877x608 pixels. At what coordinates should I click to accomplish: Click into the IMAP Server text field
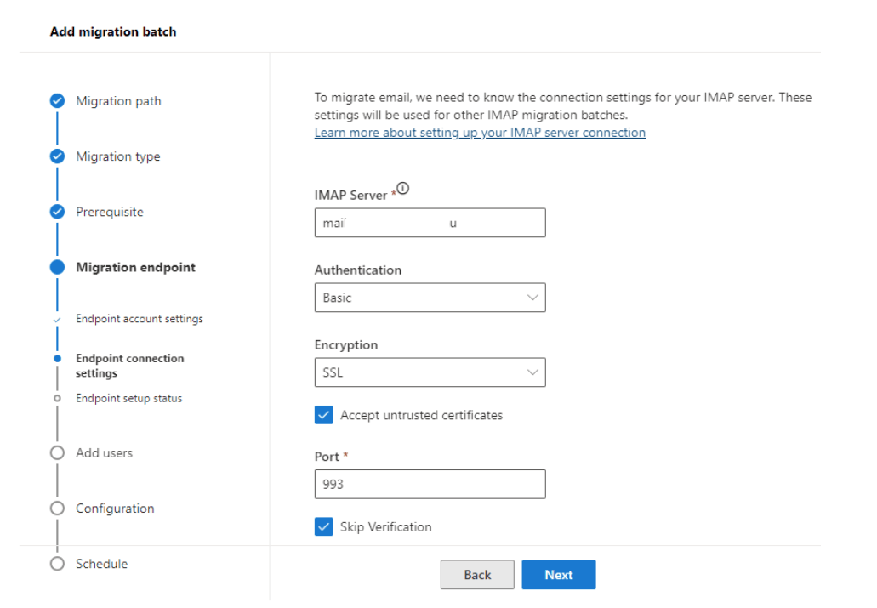coord(430,223)
